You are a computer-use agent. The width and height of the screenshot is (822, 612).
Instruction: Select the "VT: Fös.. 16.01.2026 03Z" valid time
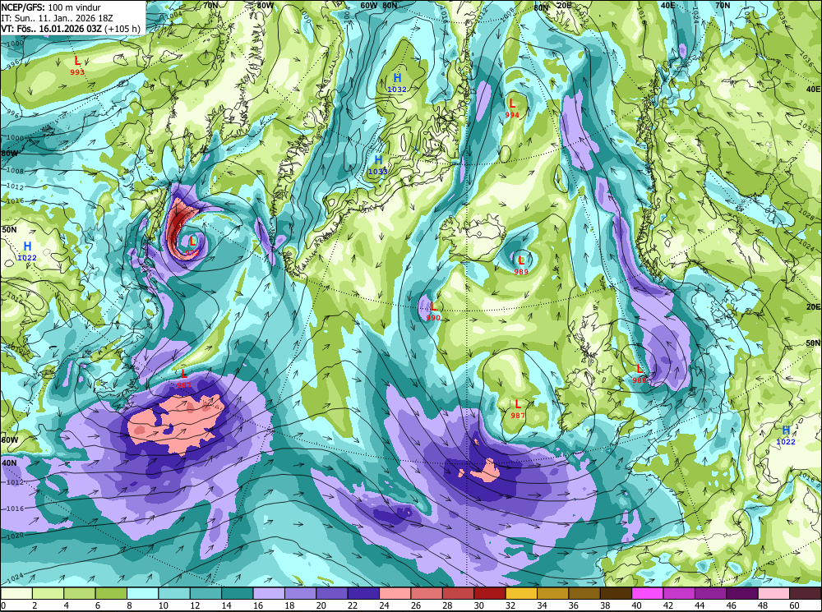point(51,28)
